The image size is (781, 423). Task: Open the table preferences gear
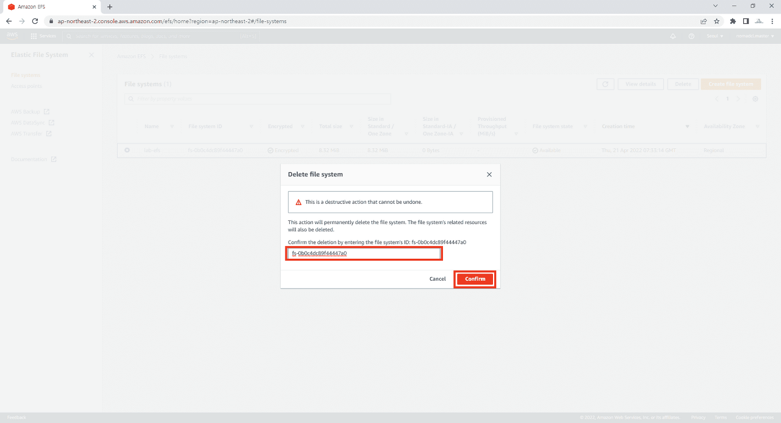point(755,99)
